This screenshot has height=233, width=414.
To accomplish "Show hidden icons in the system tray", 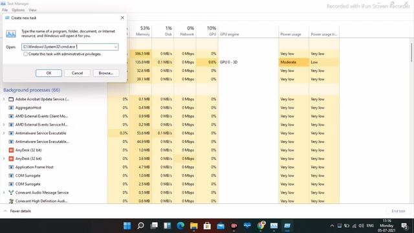I will click(x=332, y=226).
